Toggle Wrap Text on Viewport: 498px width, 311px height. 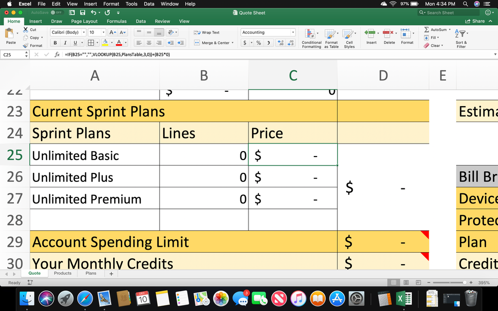pyautogui.click(x=207, y=32)
